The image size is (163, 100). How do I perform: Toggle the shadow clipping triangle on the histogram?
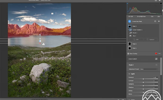point(127,4)
